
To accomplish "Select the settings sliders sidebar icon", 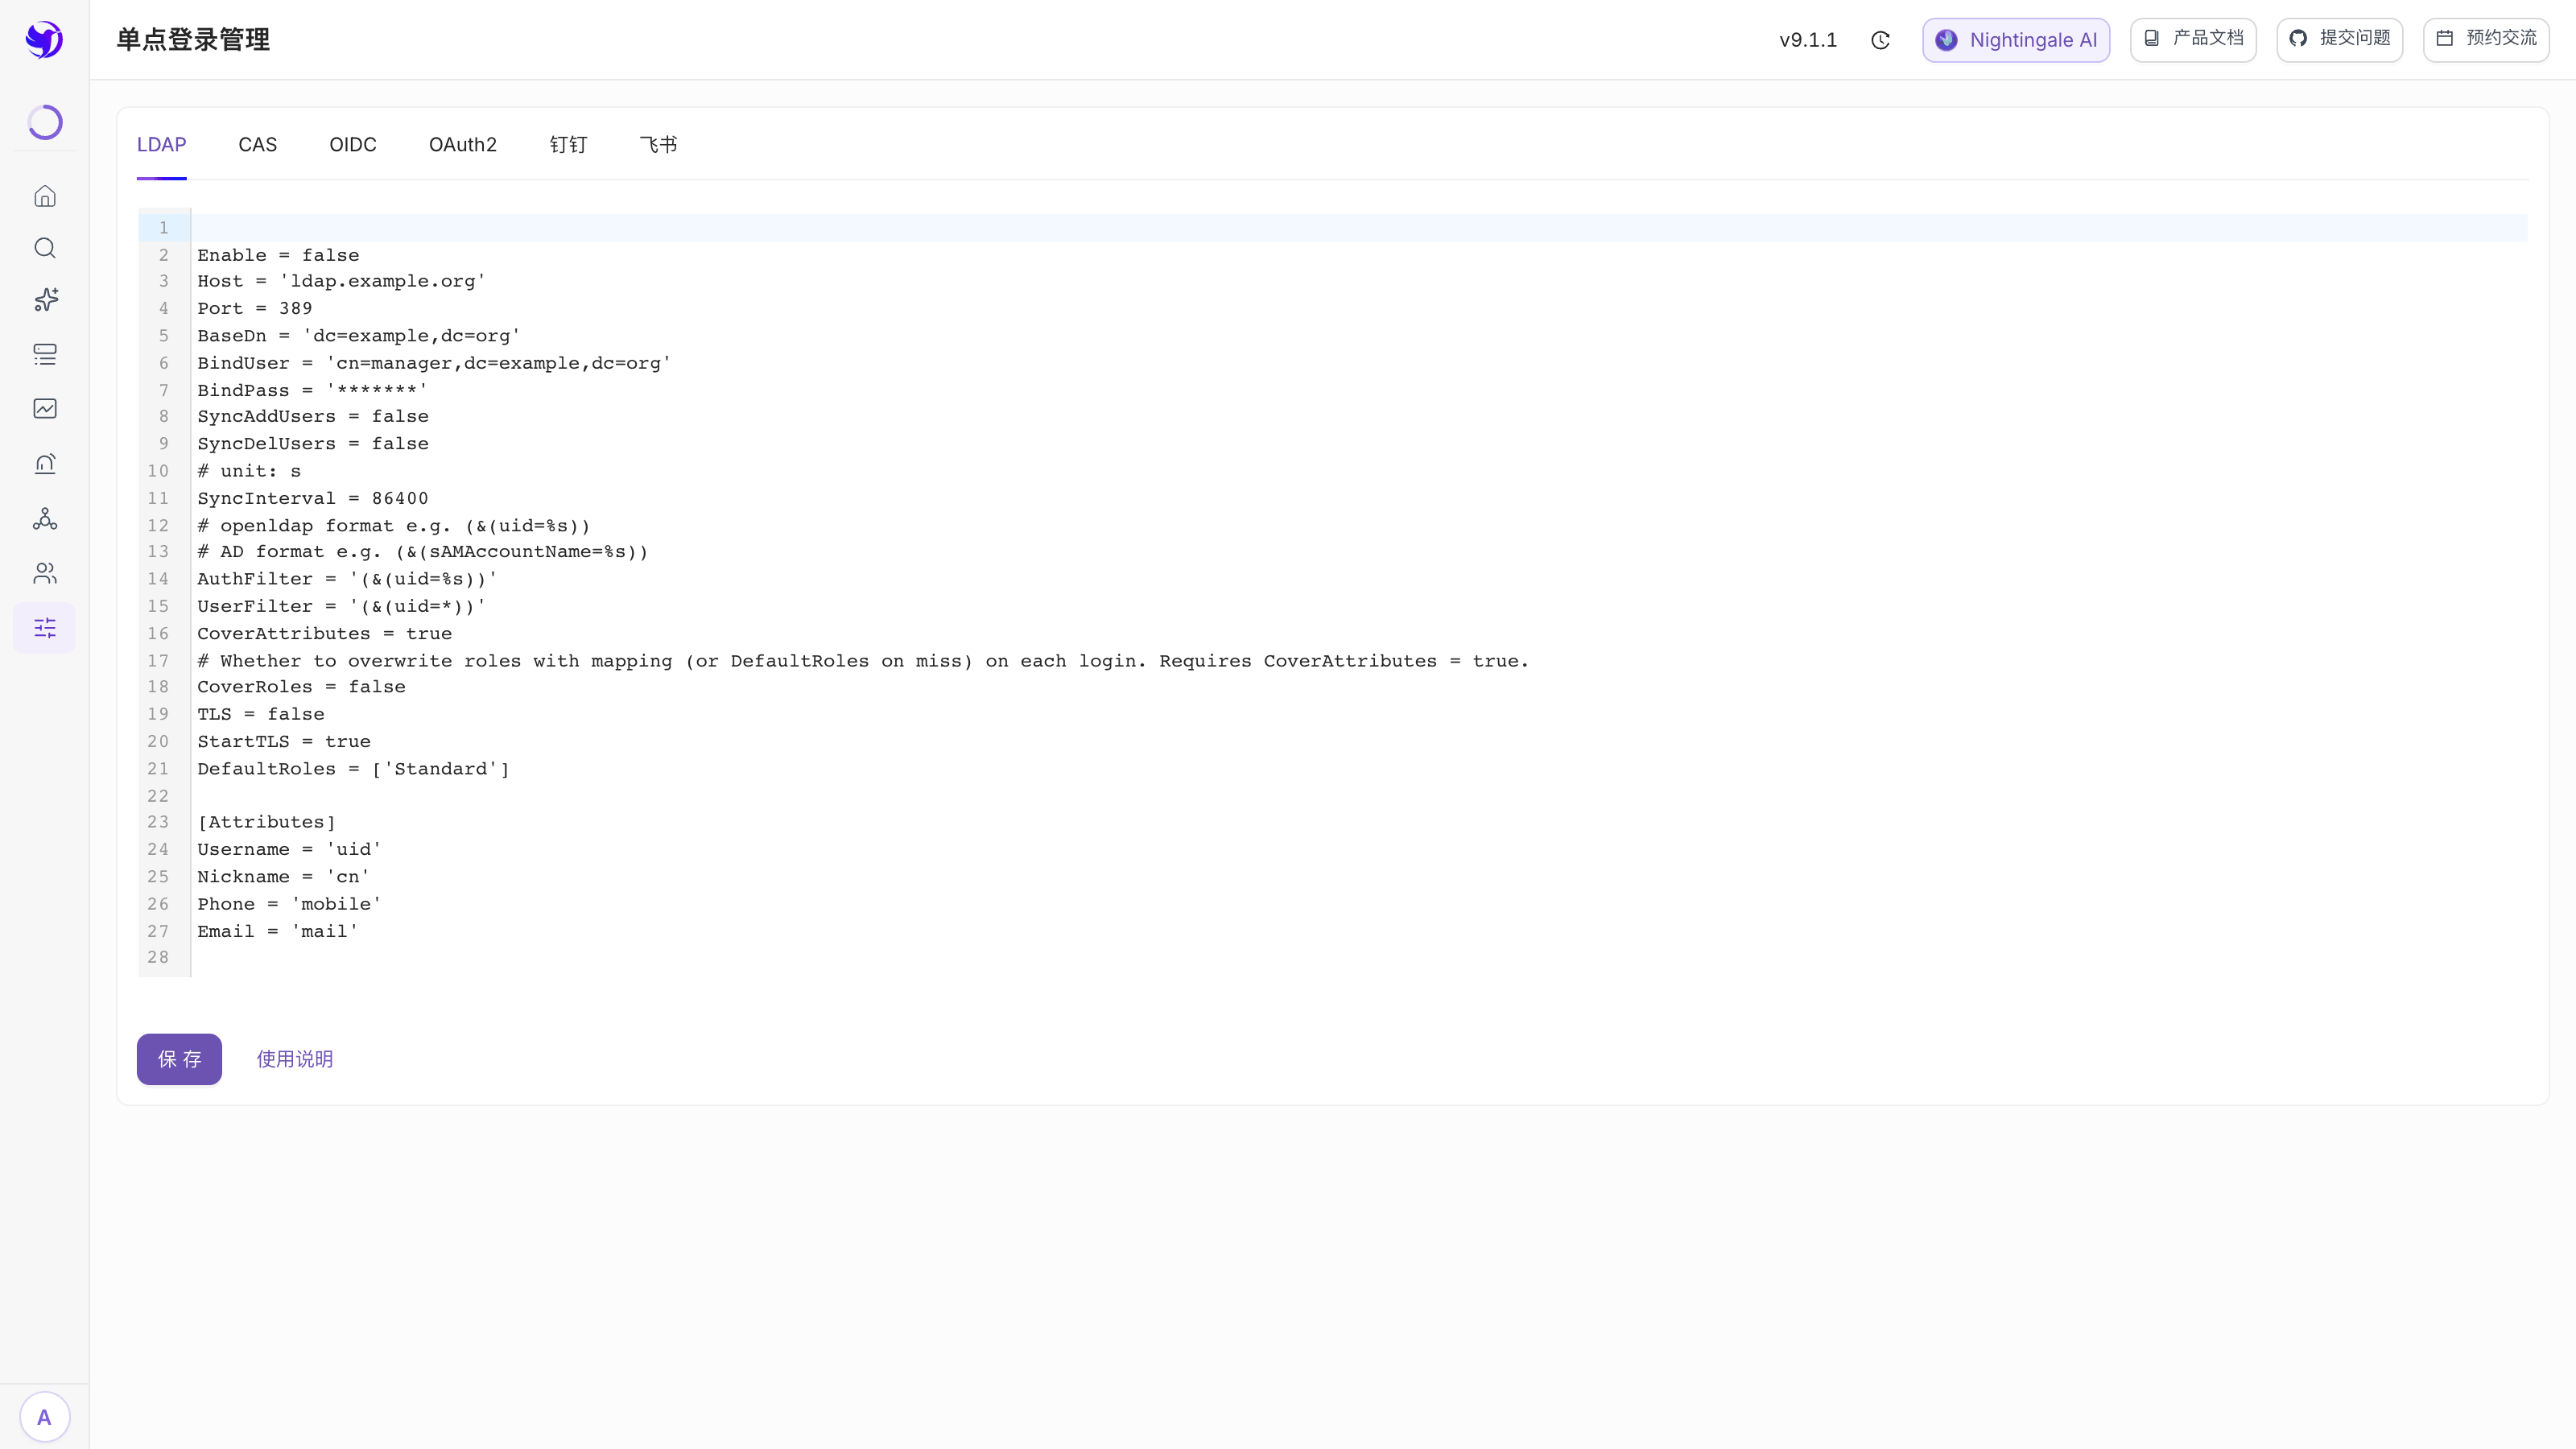I will pos(45,628).
